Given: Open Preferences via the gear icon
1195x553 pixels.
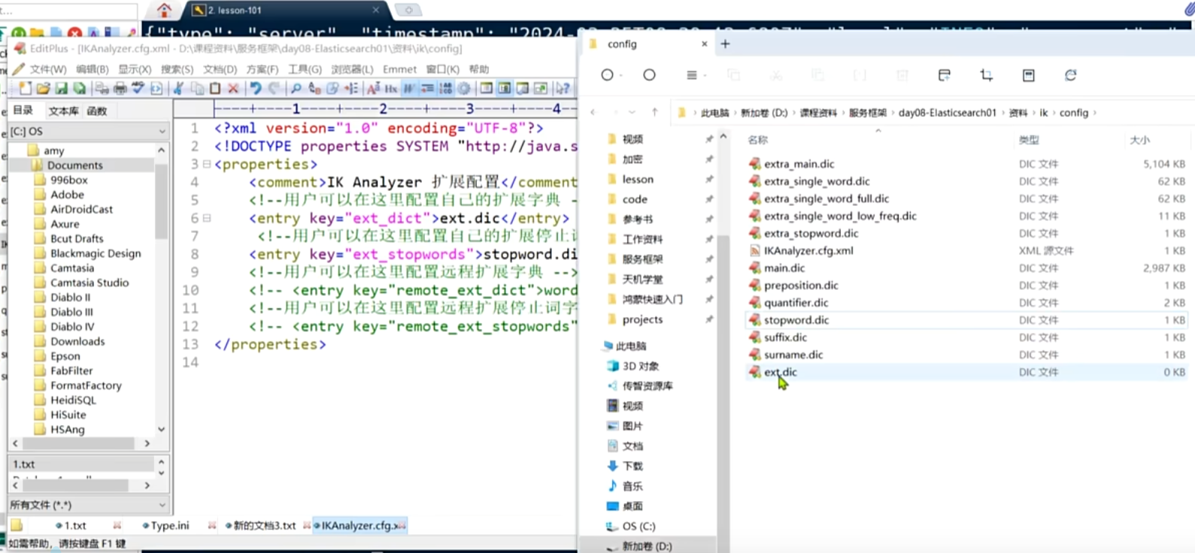Looking at the screenshot, I should click(463, 88).
